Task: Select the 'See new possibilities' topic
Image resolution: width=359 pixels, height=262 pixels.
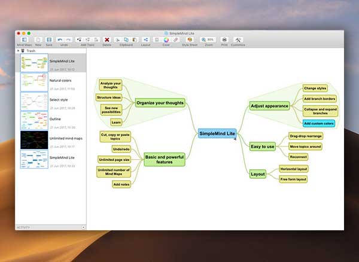Action: [x=111, y=110]
